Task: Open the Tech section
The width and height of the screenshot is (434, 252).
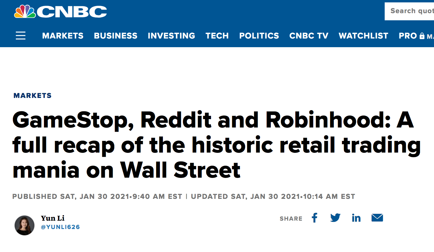Action: click(x=217, y=36)
